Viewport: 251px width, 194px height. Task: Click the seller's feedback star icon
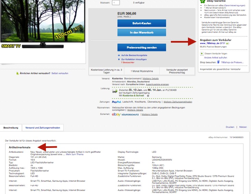pos(227,44)
